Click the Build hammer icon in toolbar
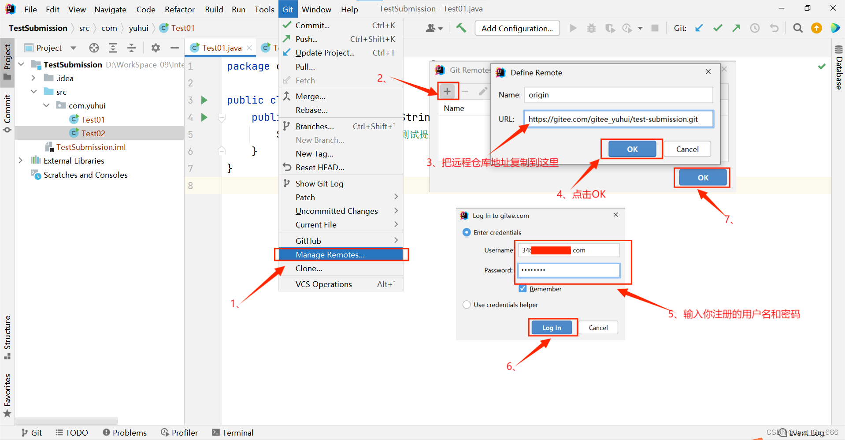The width and height of the screenshot is (845, 440). (x=461, y=28)
